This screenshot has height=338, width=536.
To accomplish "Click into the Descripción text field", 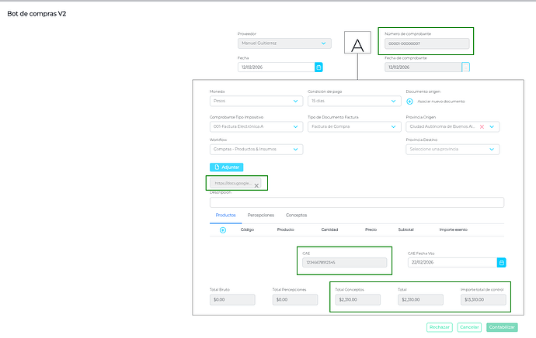I will pos(357,202).
